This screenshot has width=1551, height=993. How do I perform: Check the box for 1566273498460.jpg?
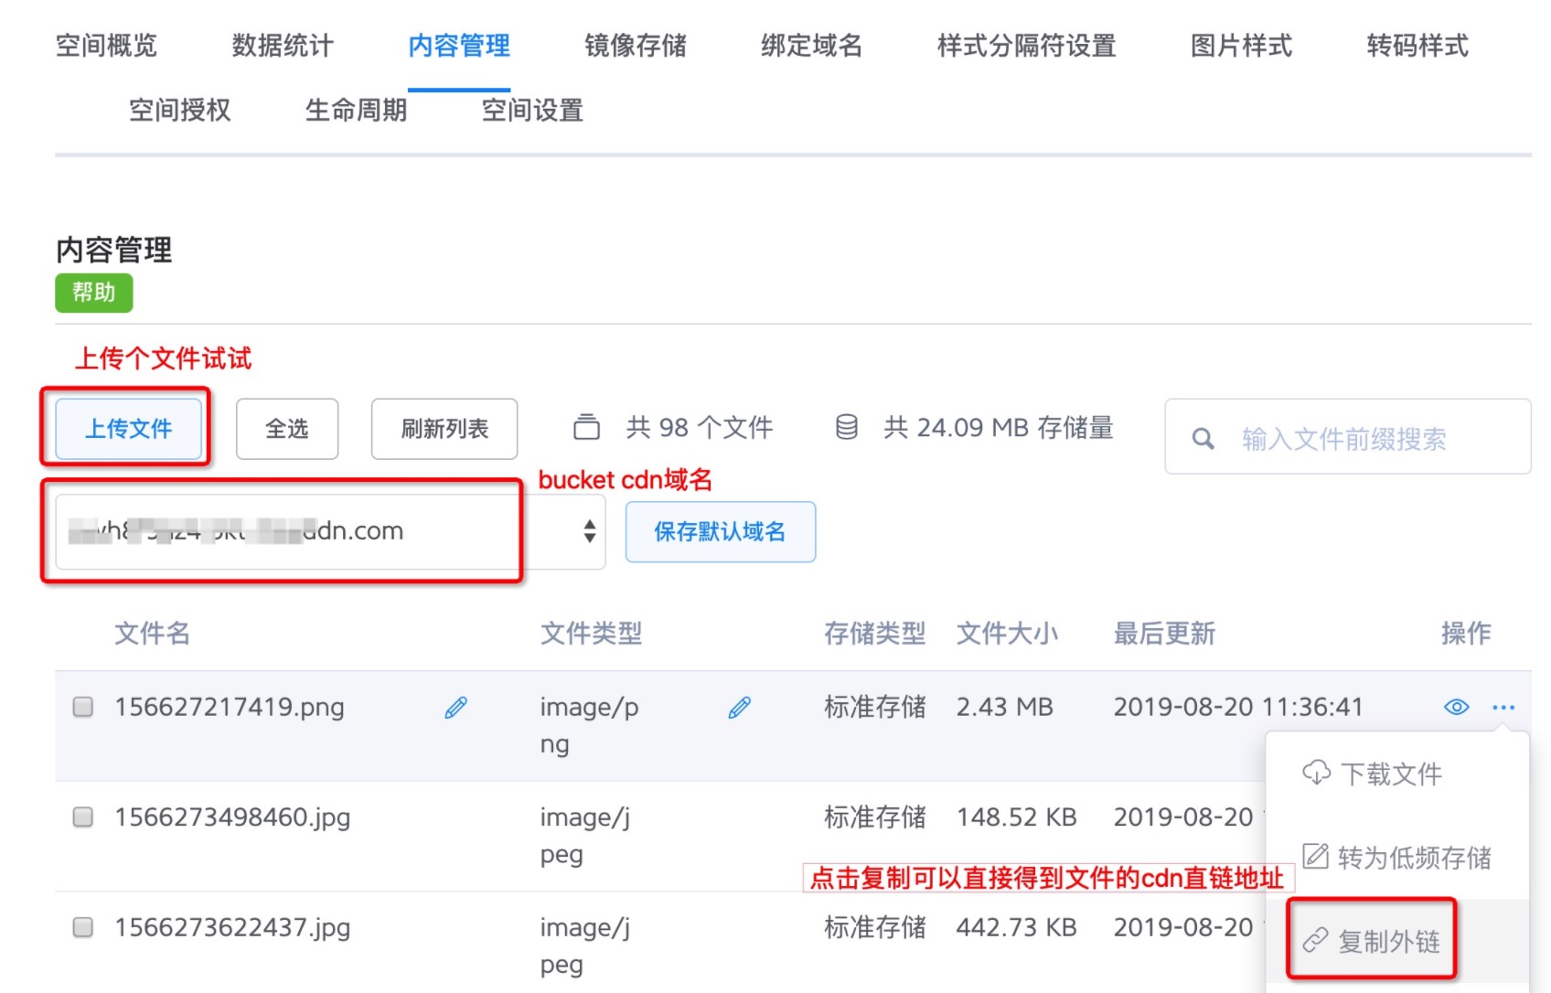(83, 817)
